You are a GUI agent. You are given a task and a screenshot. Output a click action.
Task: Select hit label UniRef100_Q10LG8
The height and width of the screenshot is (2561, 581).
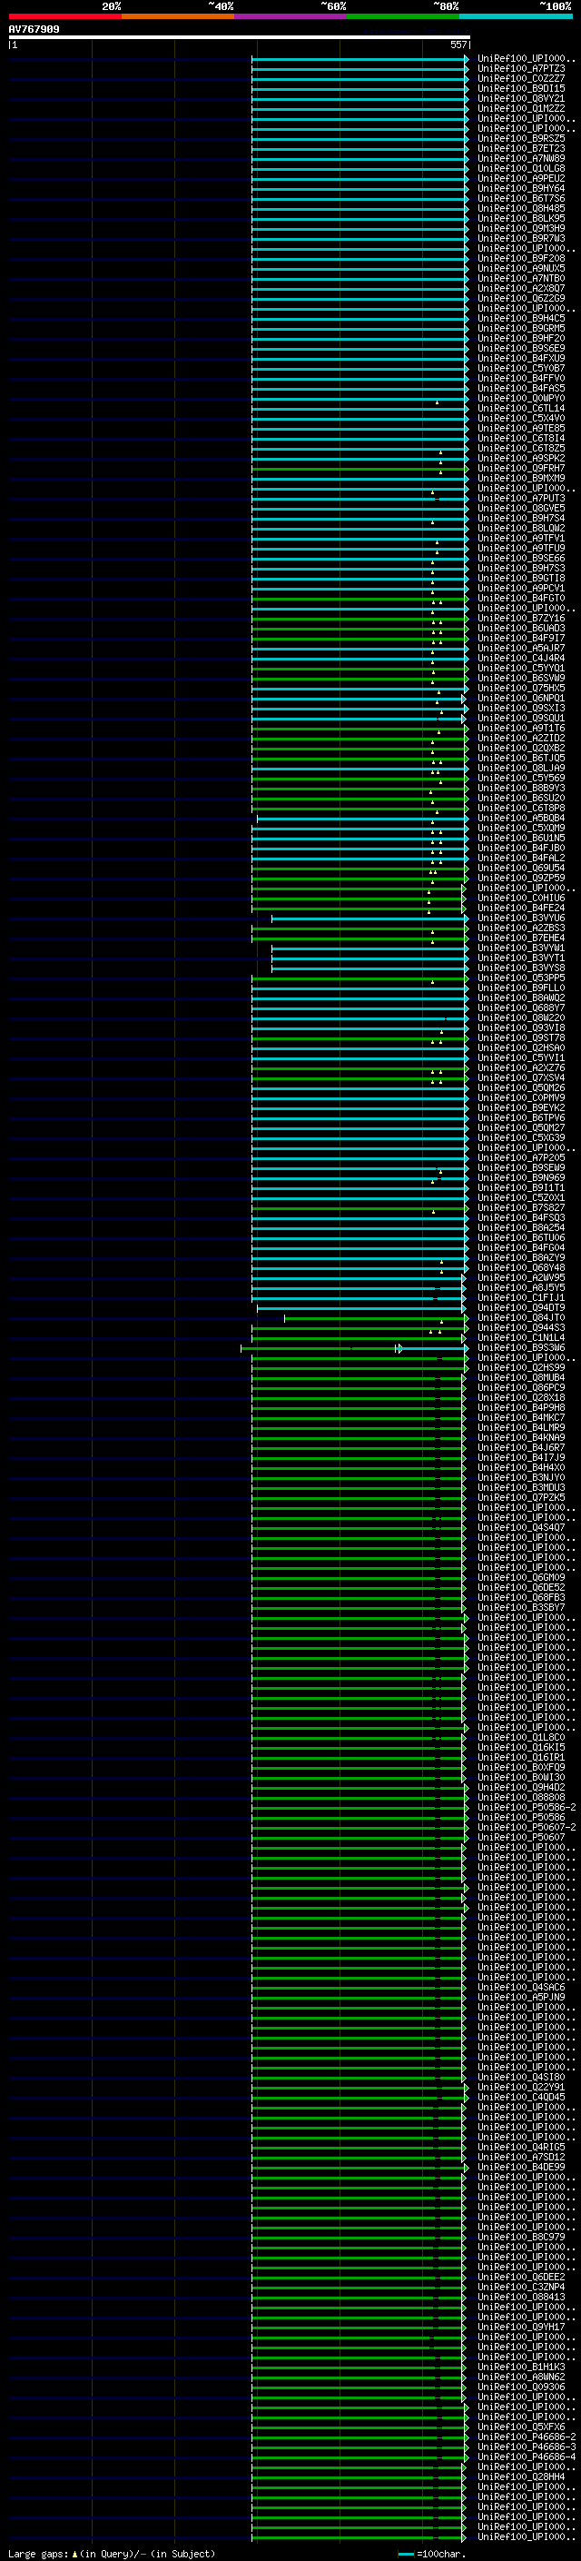click(x=520, y=168)
